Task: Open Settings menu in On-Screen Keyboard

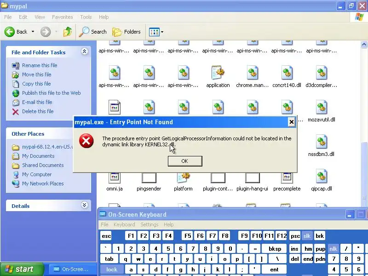Action: tap(149, 224)
